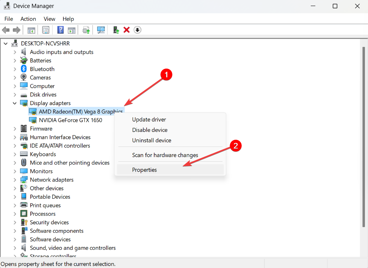Expand Portable Devices chevron
Viewport: 368px width, 268px height.
(15, 197)
